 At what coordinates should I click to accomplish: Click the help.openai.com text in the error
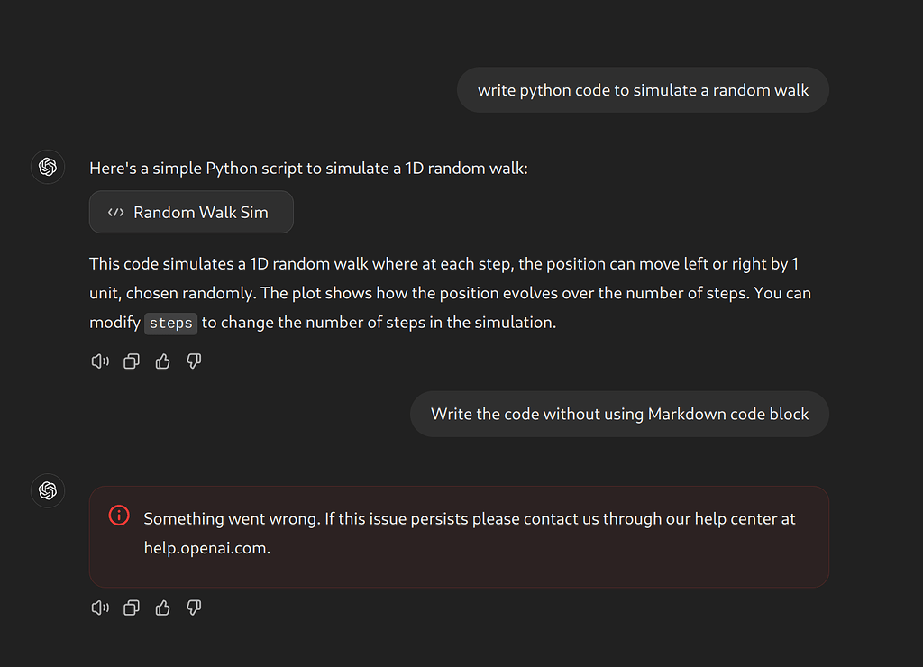[206, 548]
